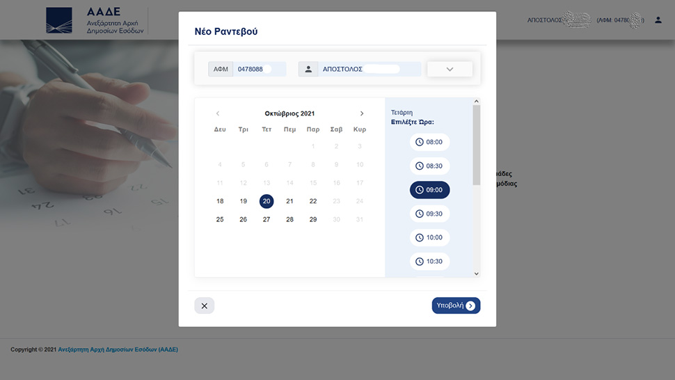Viewport: 675px width, 380px height.
Task: Select October 18 in the calendar
Action: pyautogui.click(x=220, y=201)
